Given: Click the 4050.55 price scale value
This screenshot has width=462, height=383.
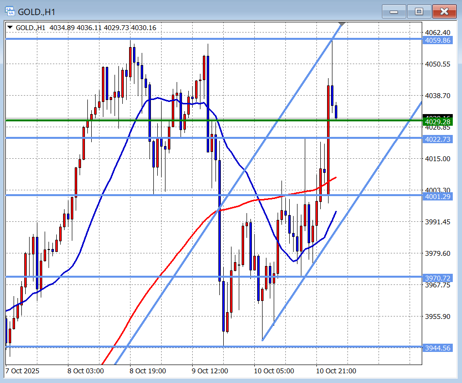Looking at the screenshot, I should click(437, 64).
